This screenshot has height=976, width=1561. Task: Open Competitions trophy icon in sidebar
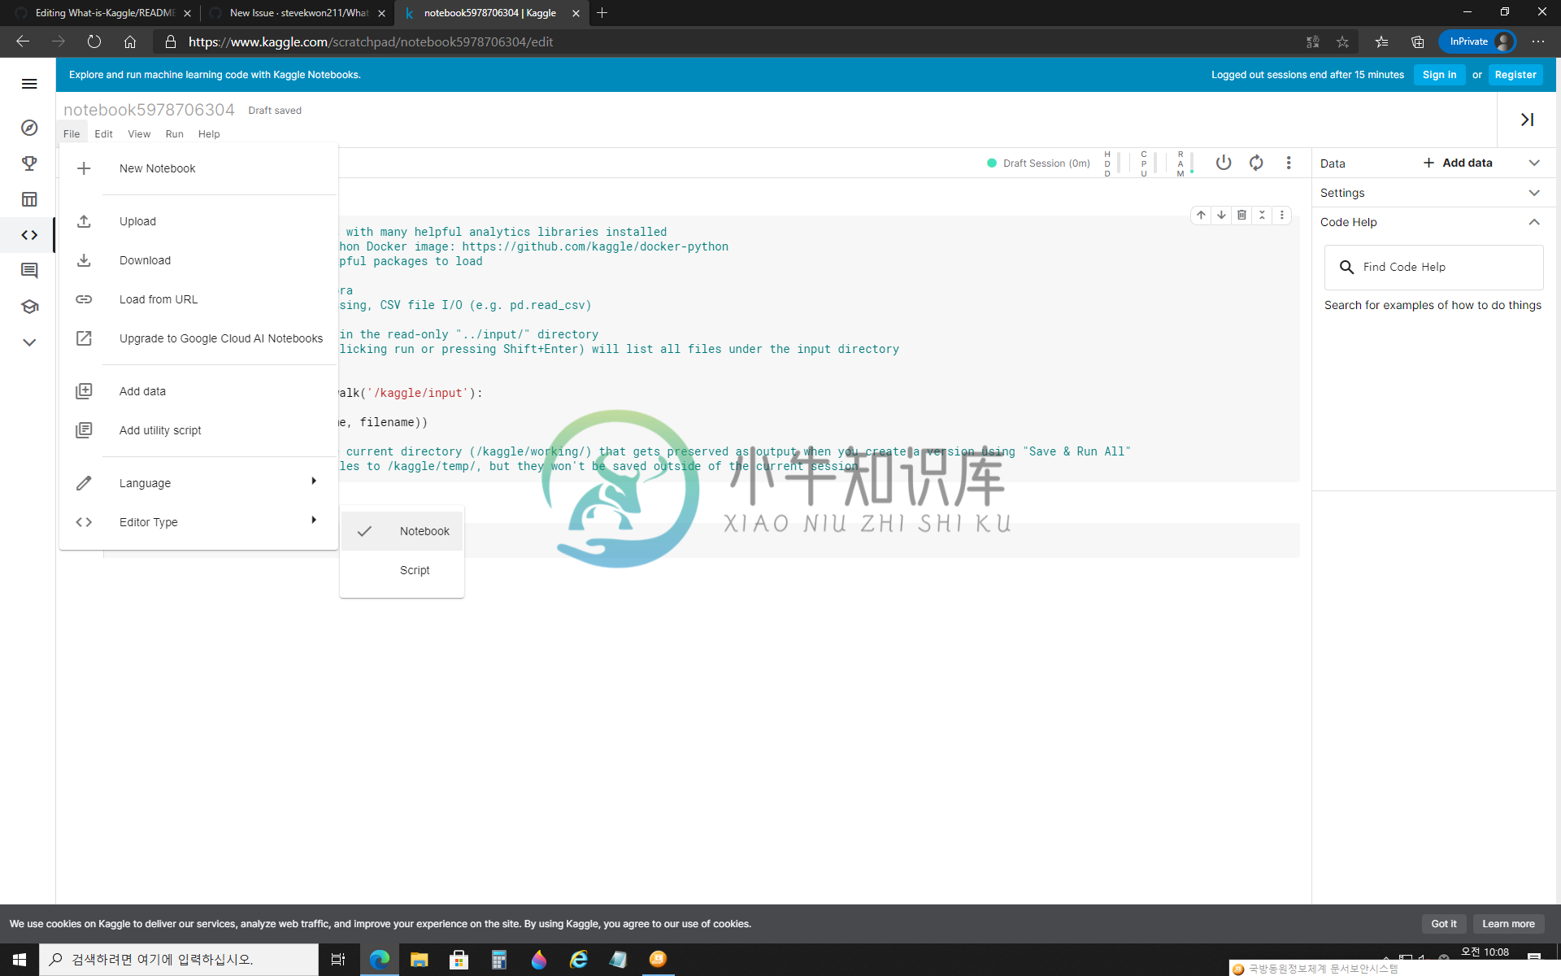pos(29,163)
